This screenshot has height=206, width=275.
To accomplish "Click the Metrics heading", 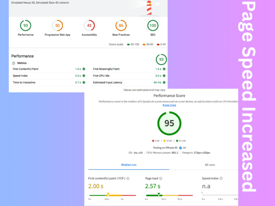I will [x=22, y=63].
